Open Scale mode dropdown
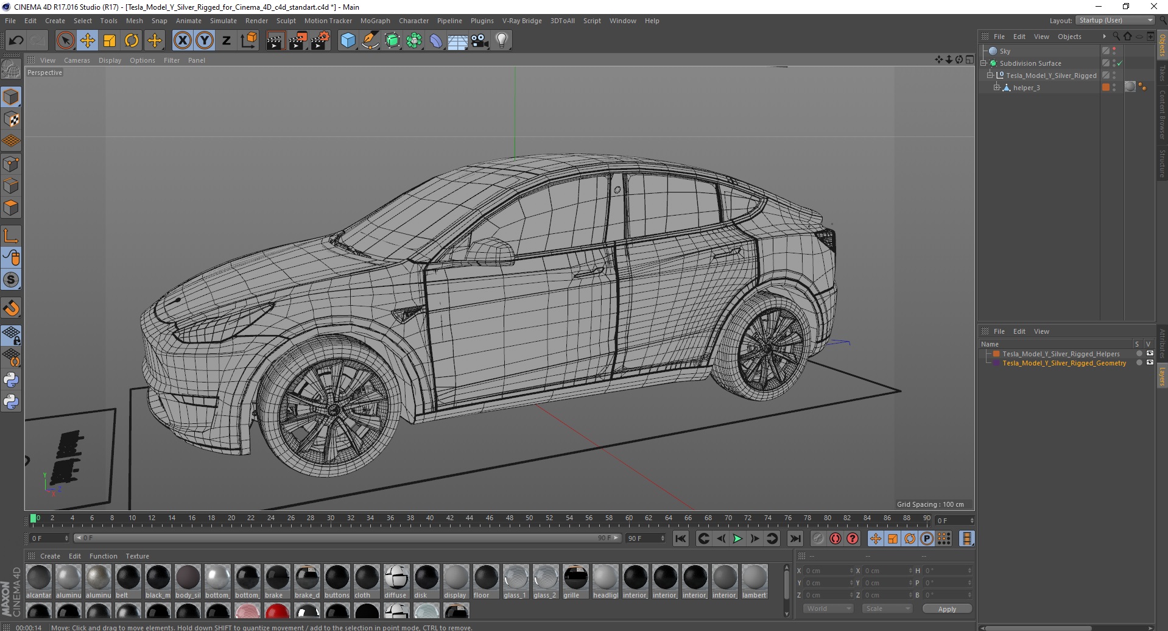The height and width of the screenshot is (631, 1168). coord(887,608)
